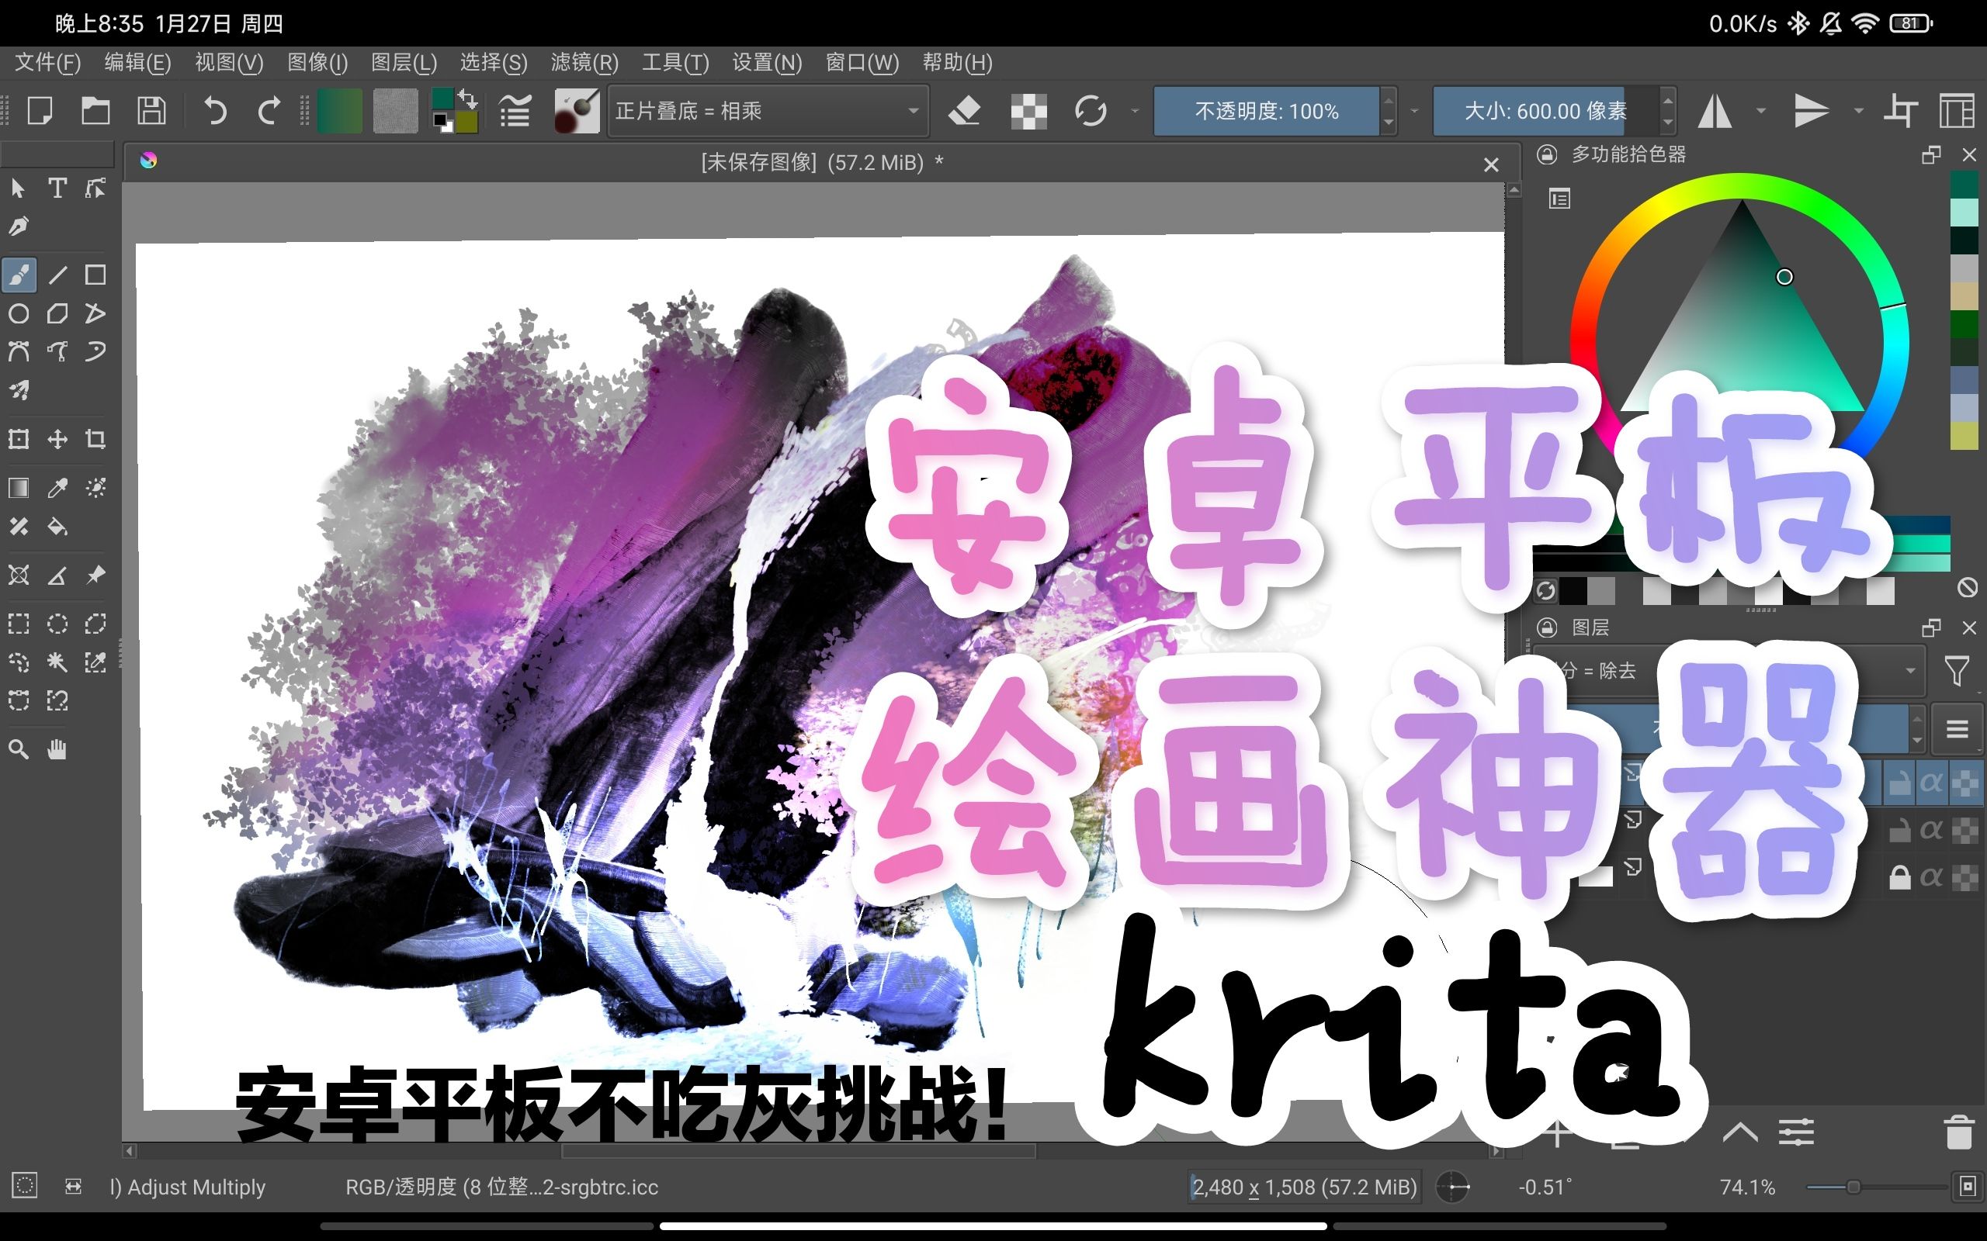Screen dimensions: 1987x1241
Task: Select the Crop tool
Action: [95, 439]
